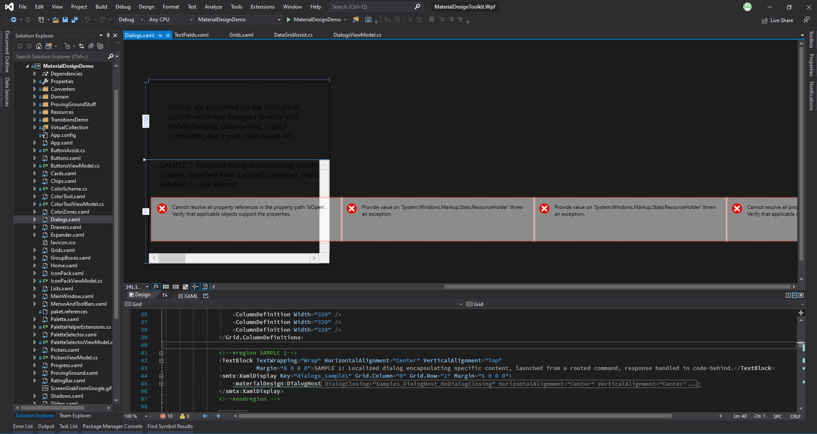This screenshot has width=817, height=434.
Task: Click the Save All icon in toolbar
Action: point(75,20)
